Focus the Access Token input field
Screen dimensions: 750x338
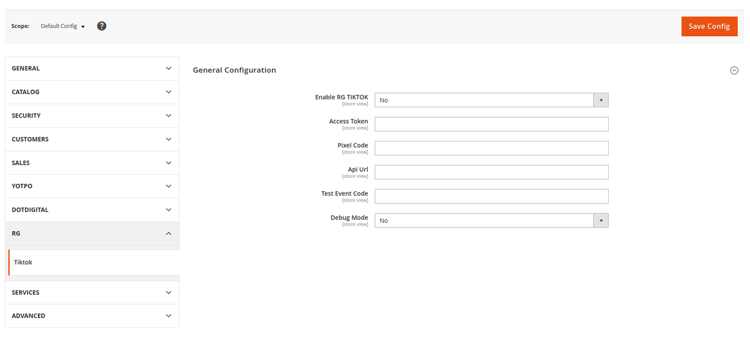[x=492, y=124]
